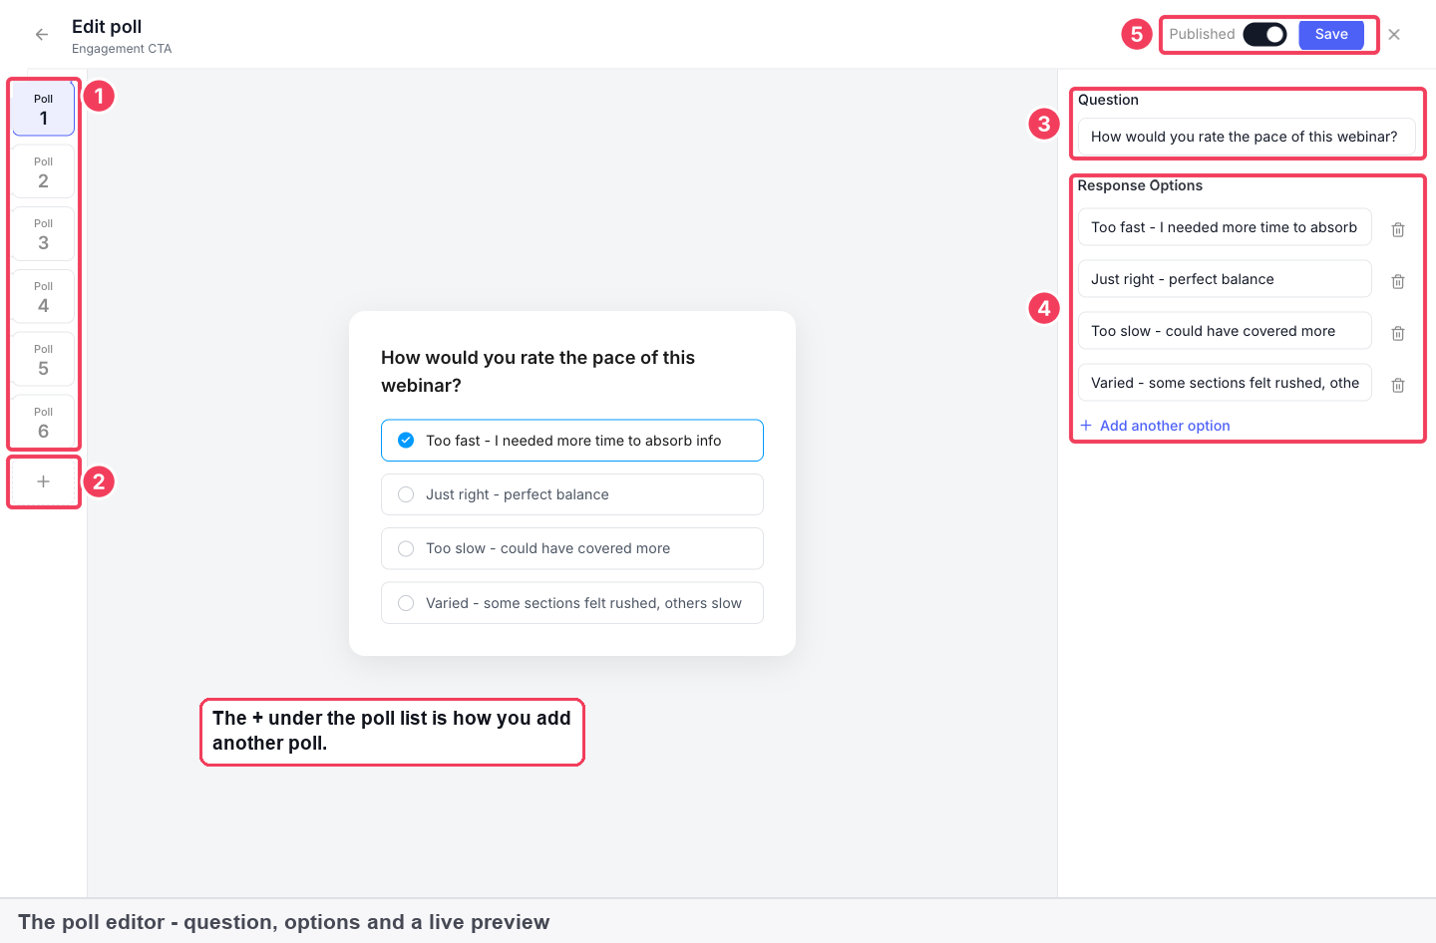1436x943 pixels.
Task: Select 'Too fast' radio option in preview
Action: pos(572,441)
